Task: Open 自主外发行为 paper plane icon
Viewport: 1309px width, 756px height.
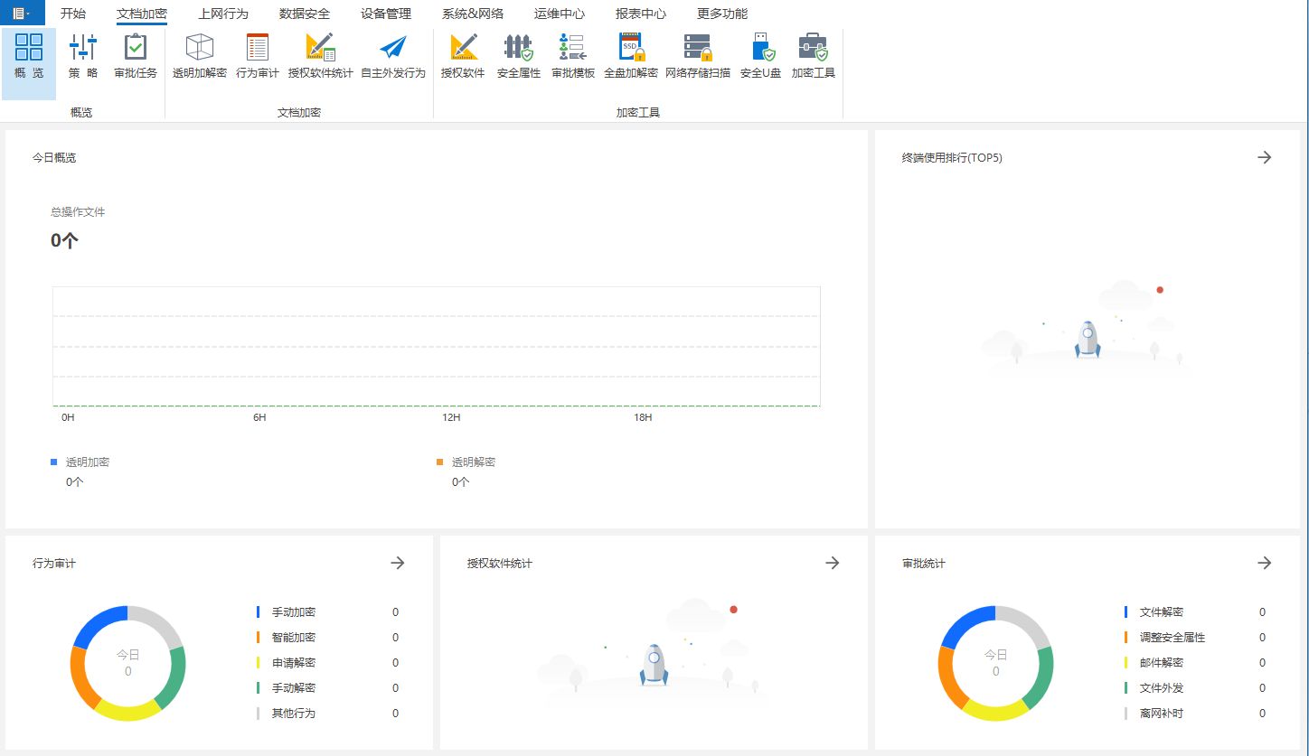Action: (x=393, y=57)
